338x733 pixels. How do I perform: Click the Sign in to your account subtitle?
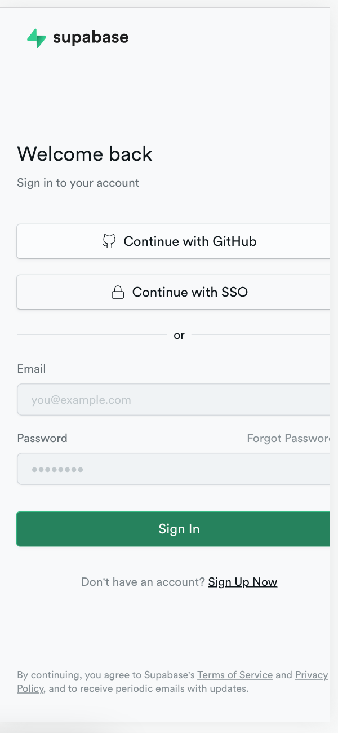point(78,183)
